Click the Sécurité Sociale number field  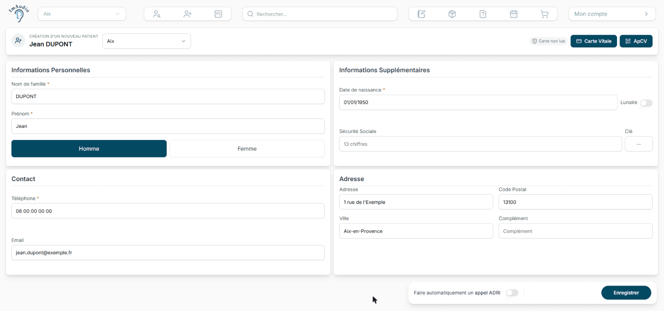pos(481,144)
